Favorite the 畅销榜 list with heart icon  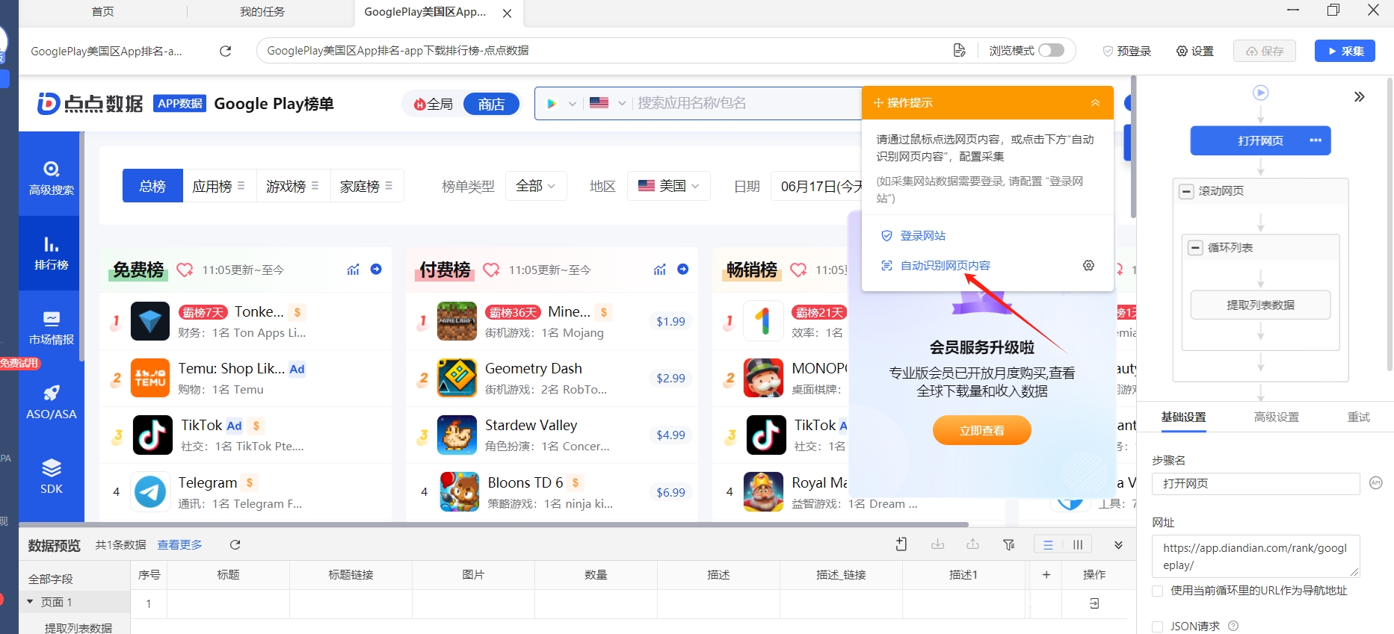(x=798, y=270)
